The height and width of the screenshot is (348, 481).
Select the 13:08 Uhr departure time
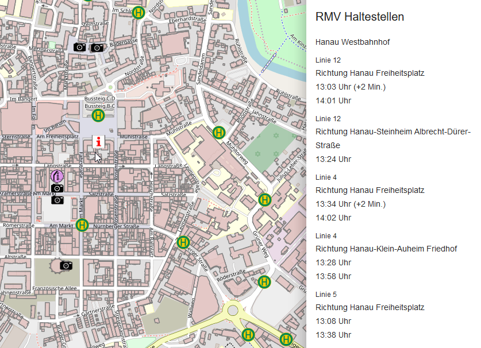[x=333, y=321]
